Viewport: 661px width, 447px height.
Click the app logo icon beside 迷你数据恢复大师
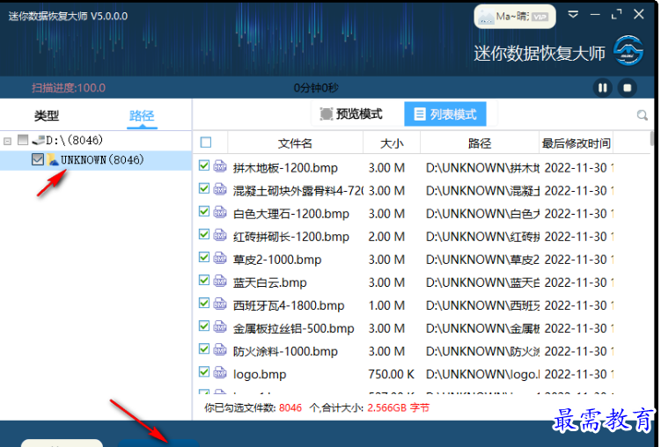click(x=628, y=50)
